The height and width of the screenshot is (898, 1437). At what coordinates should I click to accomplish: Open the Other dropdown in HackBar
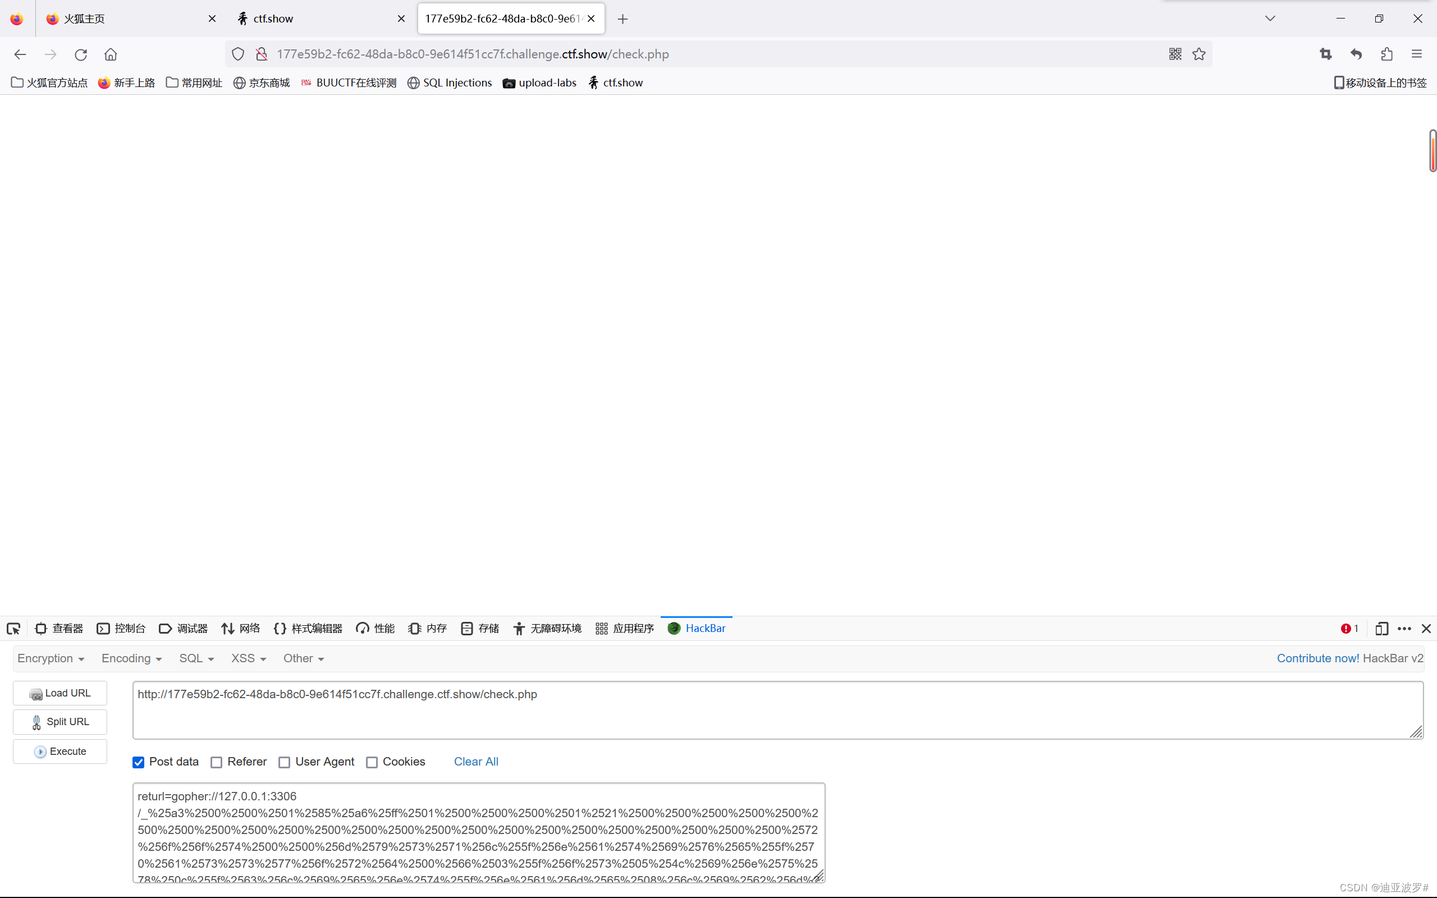point(304,658)
